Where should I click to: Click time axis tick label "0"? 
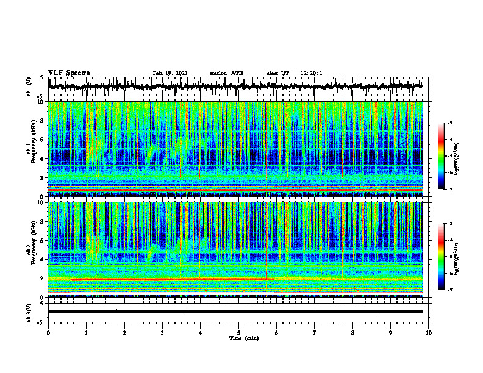click(x=48, y=333)
